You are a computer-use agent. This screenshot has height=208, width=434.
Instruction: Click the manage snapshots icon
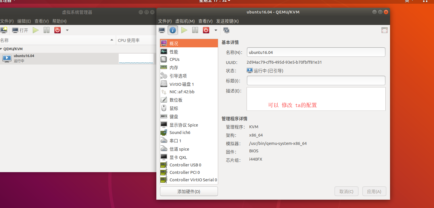pos(227,30)
